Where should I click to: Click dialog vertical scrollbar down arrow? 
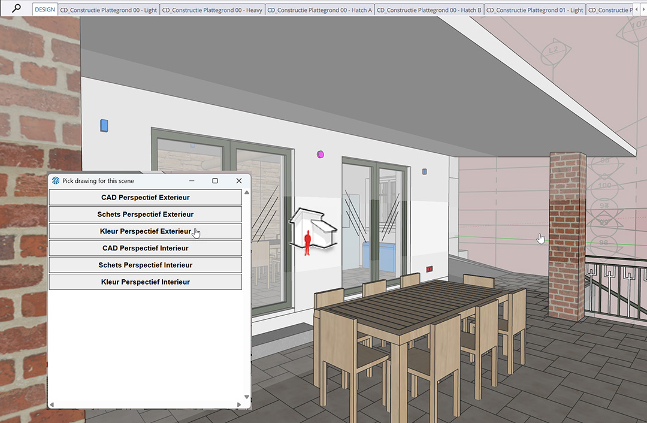pos(247,397)
